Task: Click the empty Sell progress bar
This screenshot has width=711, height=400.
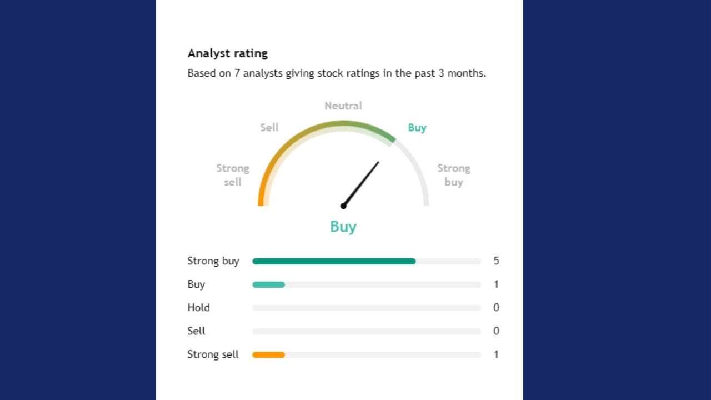Action: point(366,331)
